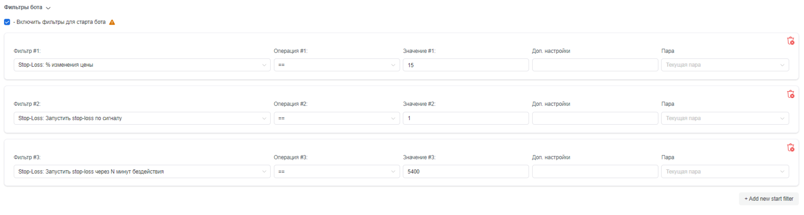Open Операция #2 operator dropdown
804x215 pixels.
tap(337, 118)
